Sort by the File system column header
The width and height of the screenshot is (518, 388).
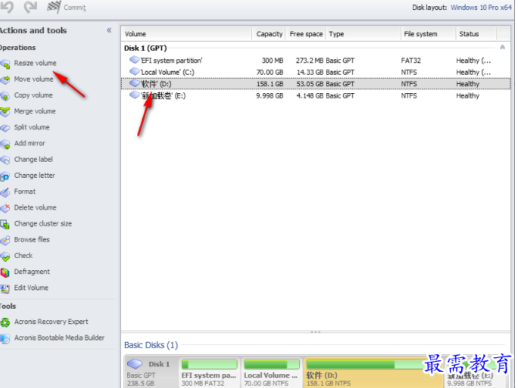point(428,34)
